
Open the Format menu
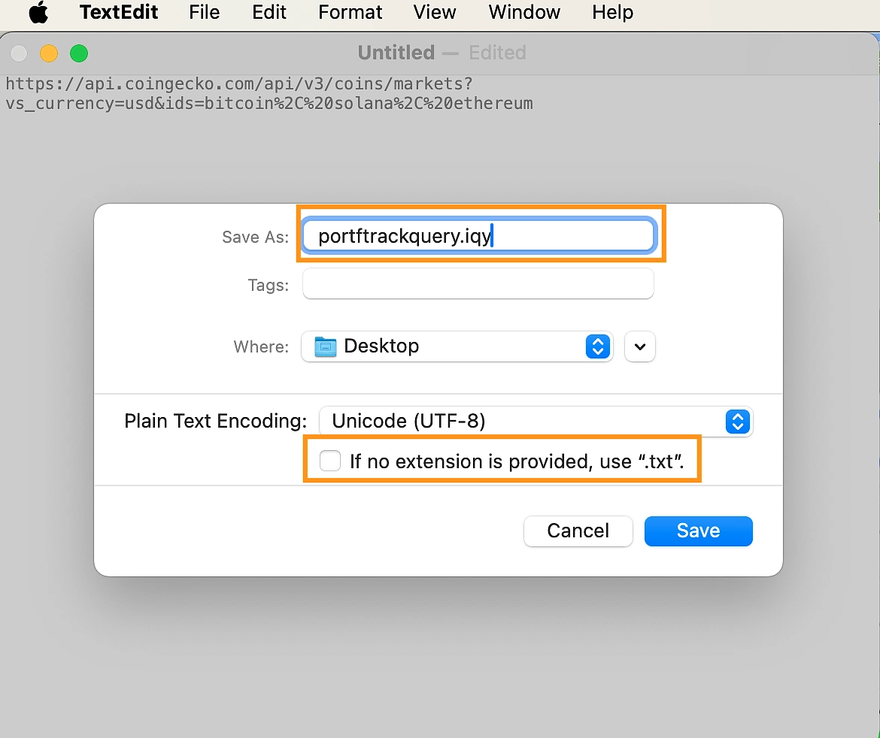[x=350, y=12]
